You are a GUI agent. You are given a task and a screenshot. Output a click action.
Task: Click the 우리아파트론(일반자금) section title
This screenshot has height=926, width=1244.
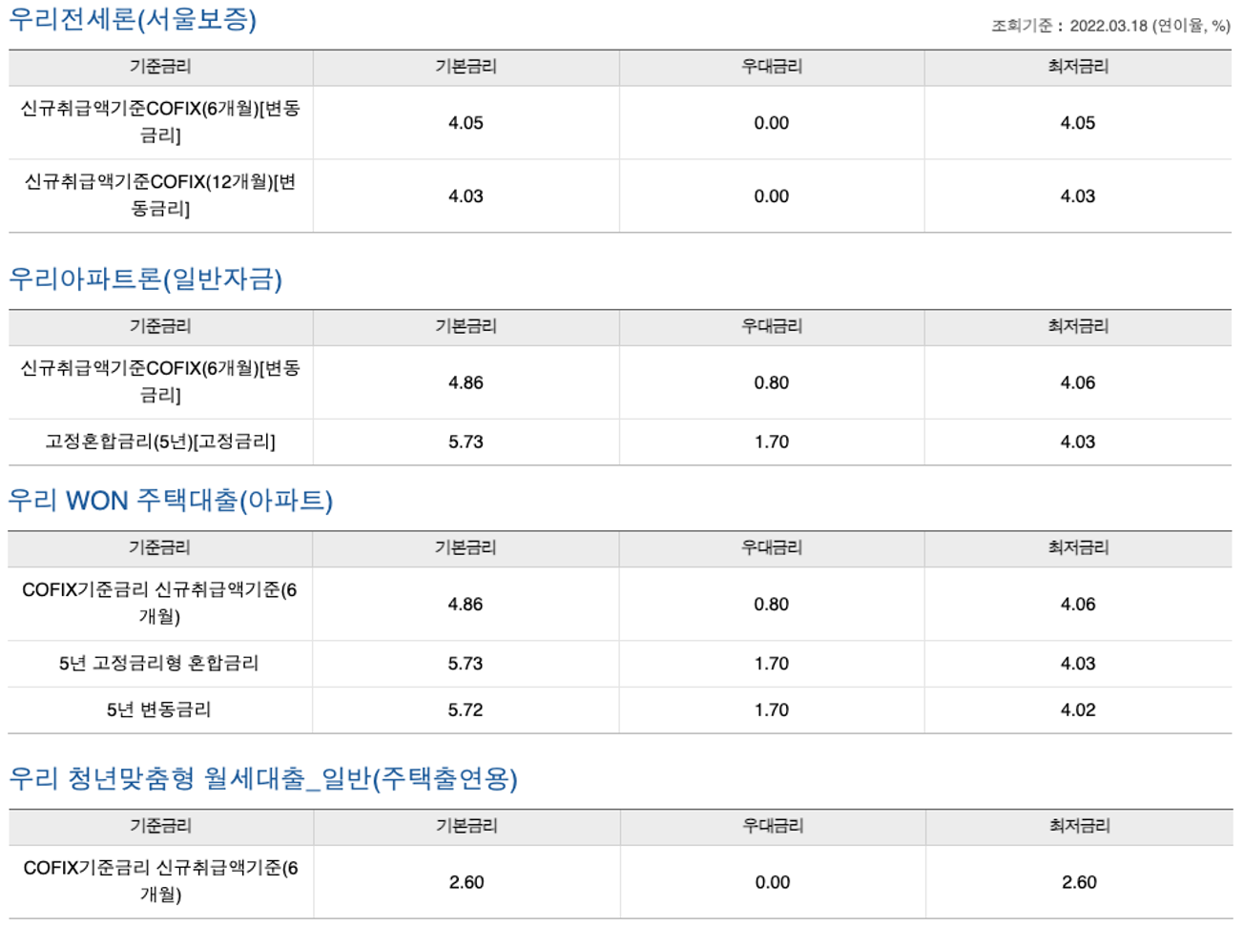coord(146,278)
